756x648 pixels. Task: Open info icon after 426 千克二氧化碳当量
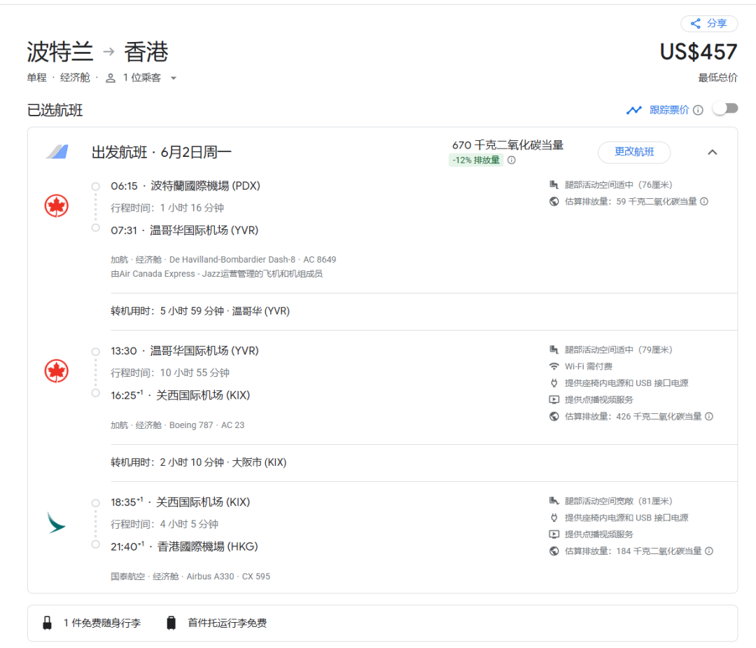pos(708,416)
